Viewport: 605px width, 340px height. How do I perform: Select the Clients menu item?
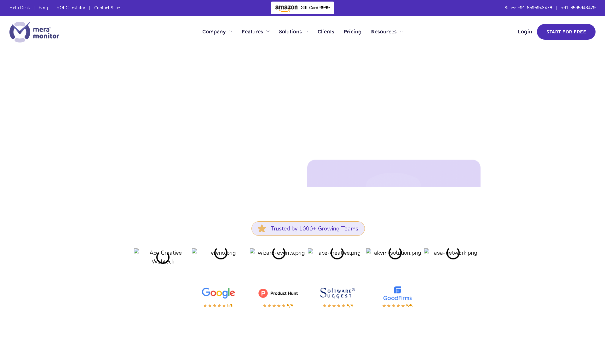326,31
